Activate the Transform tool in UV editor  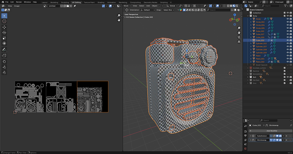point(4,44)
